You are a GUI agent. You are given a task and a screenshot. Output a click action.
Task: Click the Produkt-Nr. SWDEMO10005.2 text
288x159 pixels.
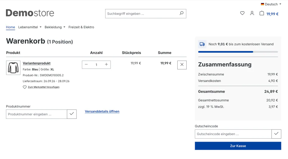coord(43,75)
